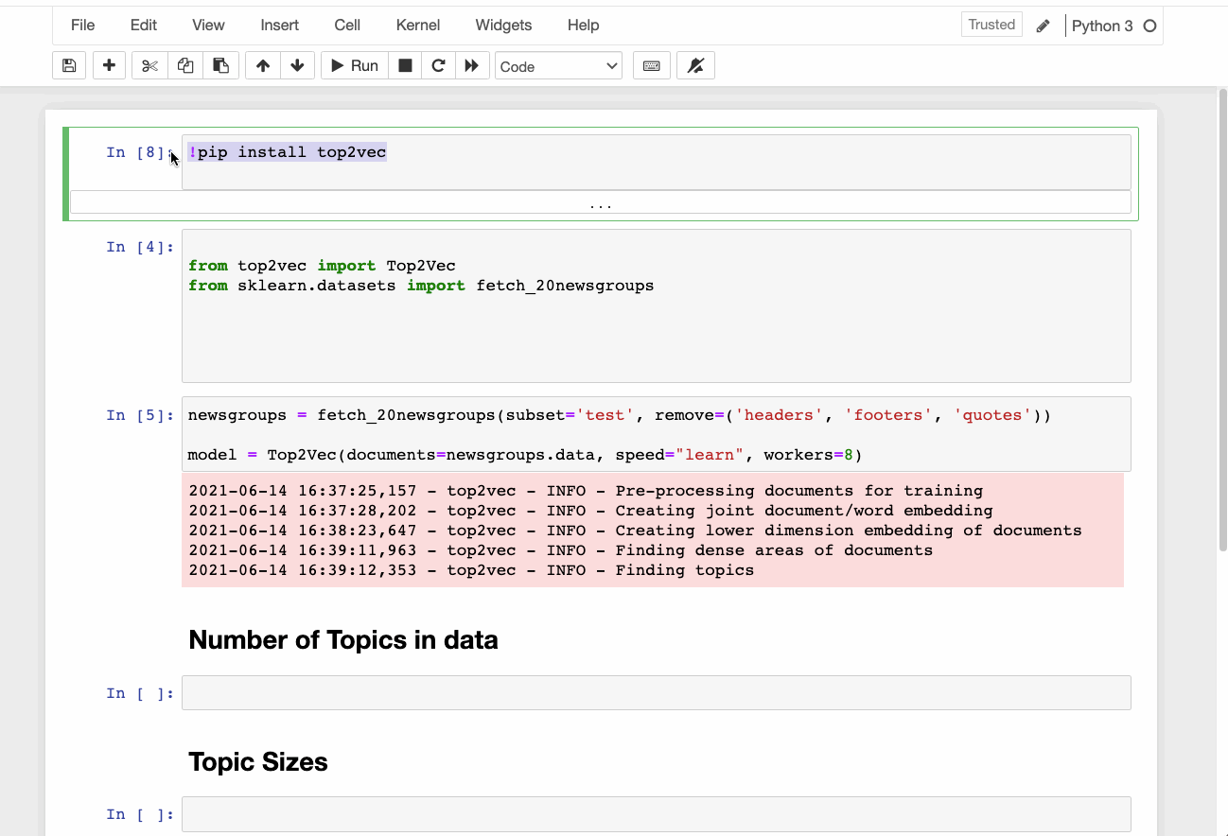
Task: Open the Widgets menu
Action: coord(503,26)
